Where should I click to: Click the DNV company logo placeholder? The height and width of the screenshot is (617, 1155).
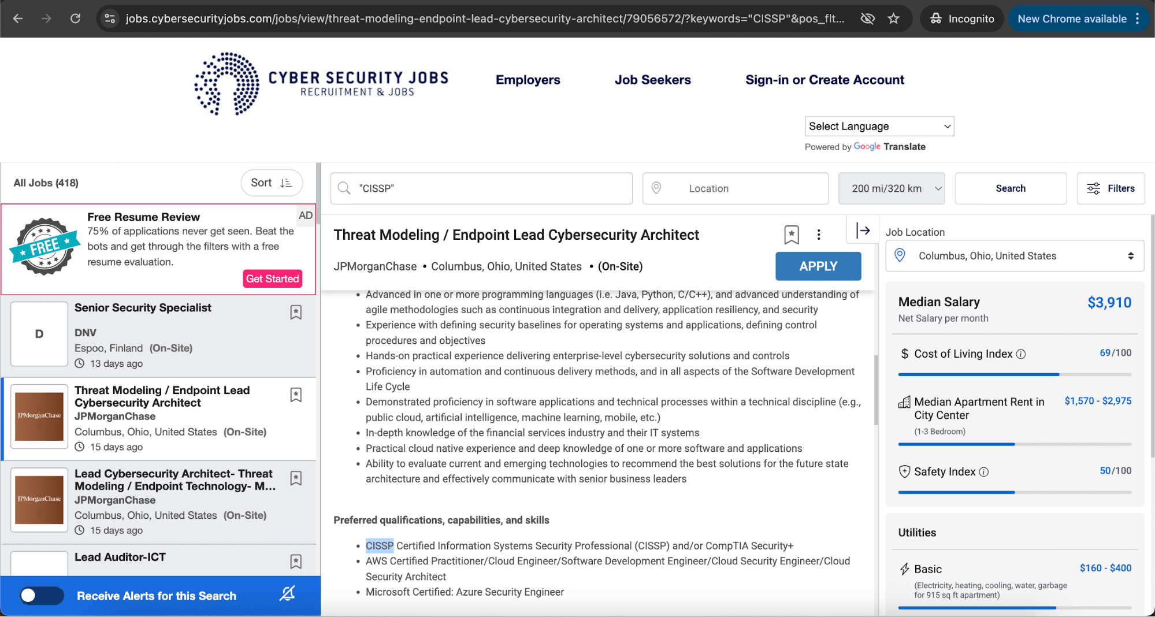(39, 334)
